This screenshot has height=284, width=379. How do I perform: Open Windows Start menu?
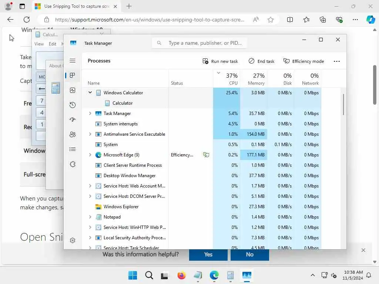[133, 275]
